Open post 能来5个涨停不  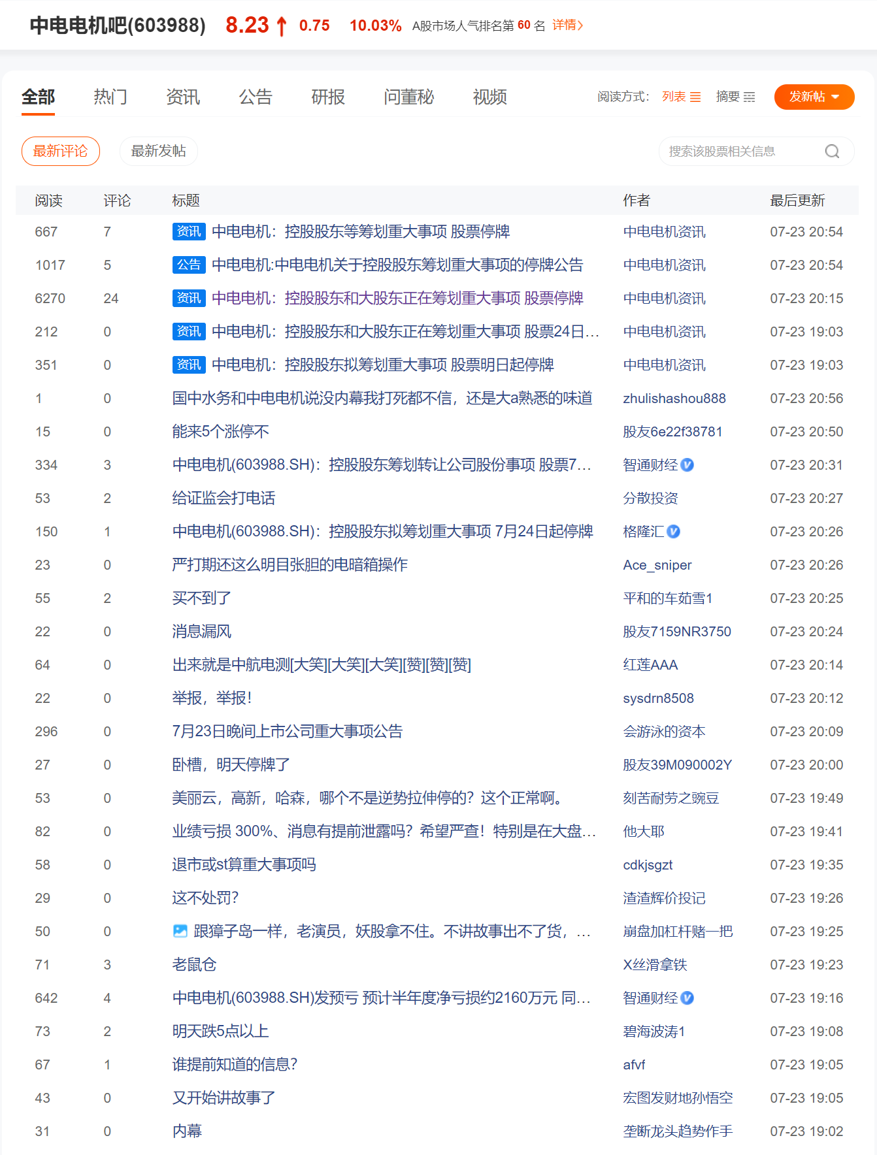tap(221, 432)
